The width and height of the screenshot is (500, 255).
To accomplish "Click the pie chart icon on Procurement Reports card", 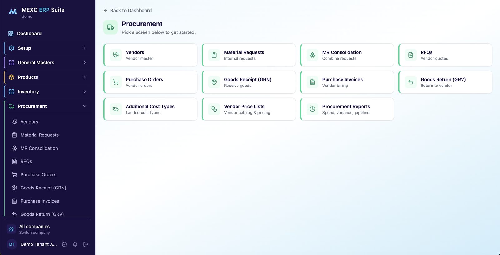I will pyautogui.click(x=312, y=109).
